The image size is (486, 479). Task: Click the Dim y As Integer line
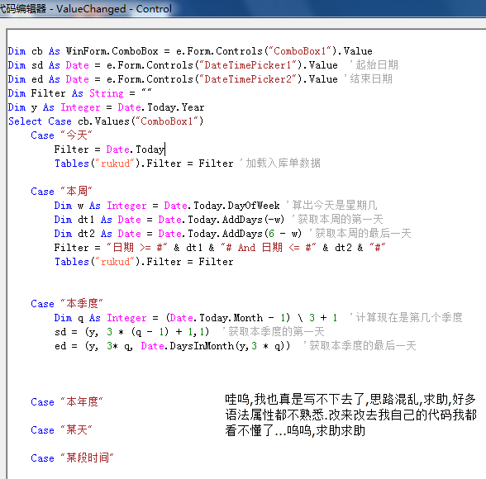(x=106, y=107)
